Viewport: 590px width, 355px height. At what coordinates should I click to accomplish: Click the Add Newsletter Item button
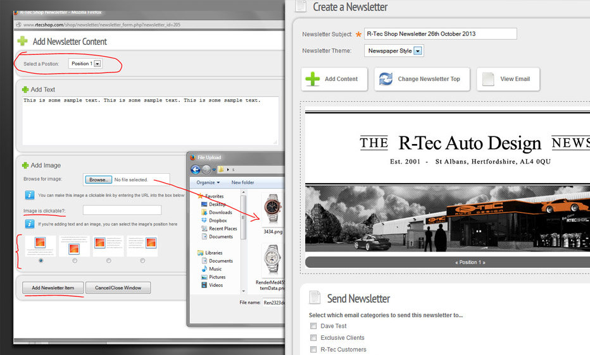pos(53,288)
